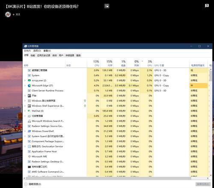214x188 pixels.
Task: Click the horizontal scrollbar under process list
Action: [108, 178]
